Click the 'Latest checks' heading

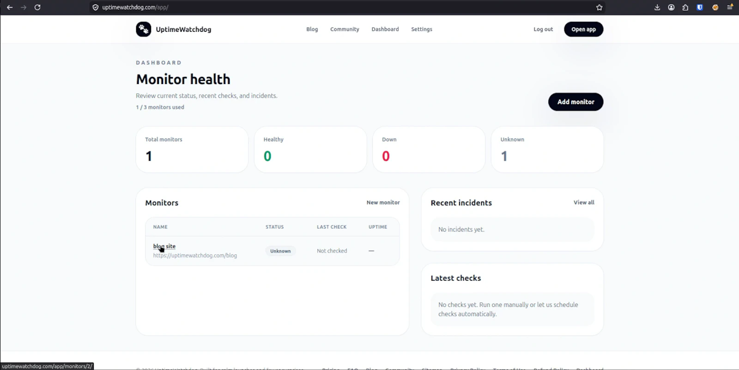456,278
